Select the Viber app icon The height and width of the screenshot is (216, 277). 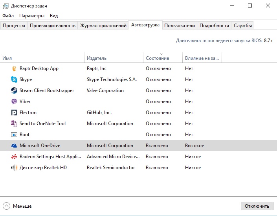click(x=14, y=102)
